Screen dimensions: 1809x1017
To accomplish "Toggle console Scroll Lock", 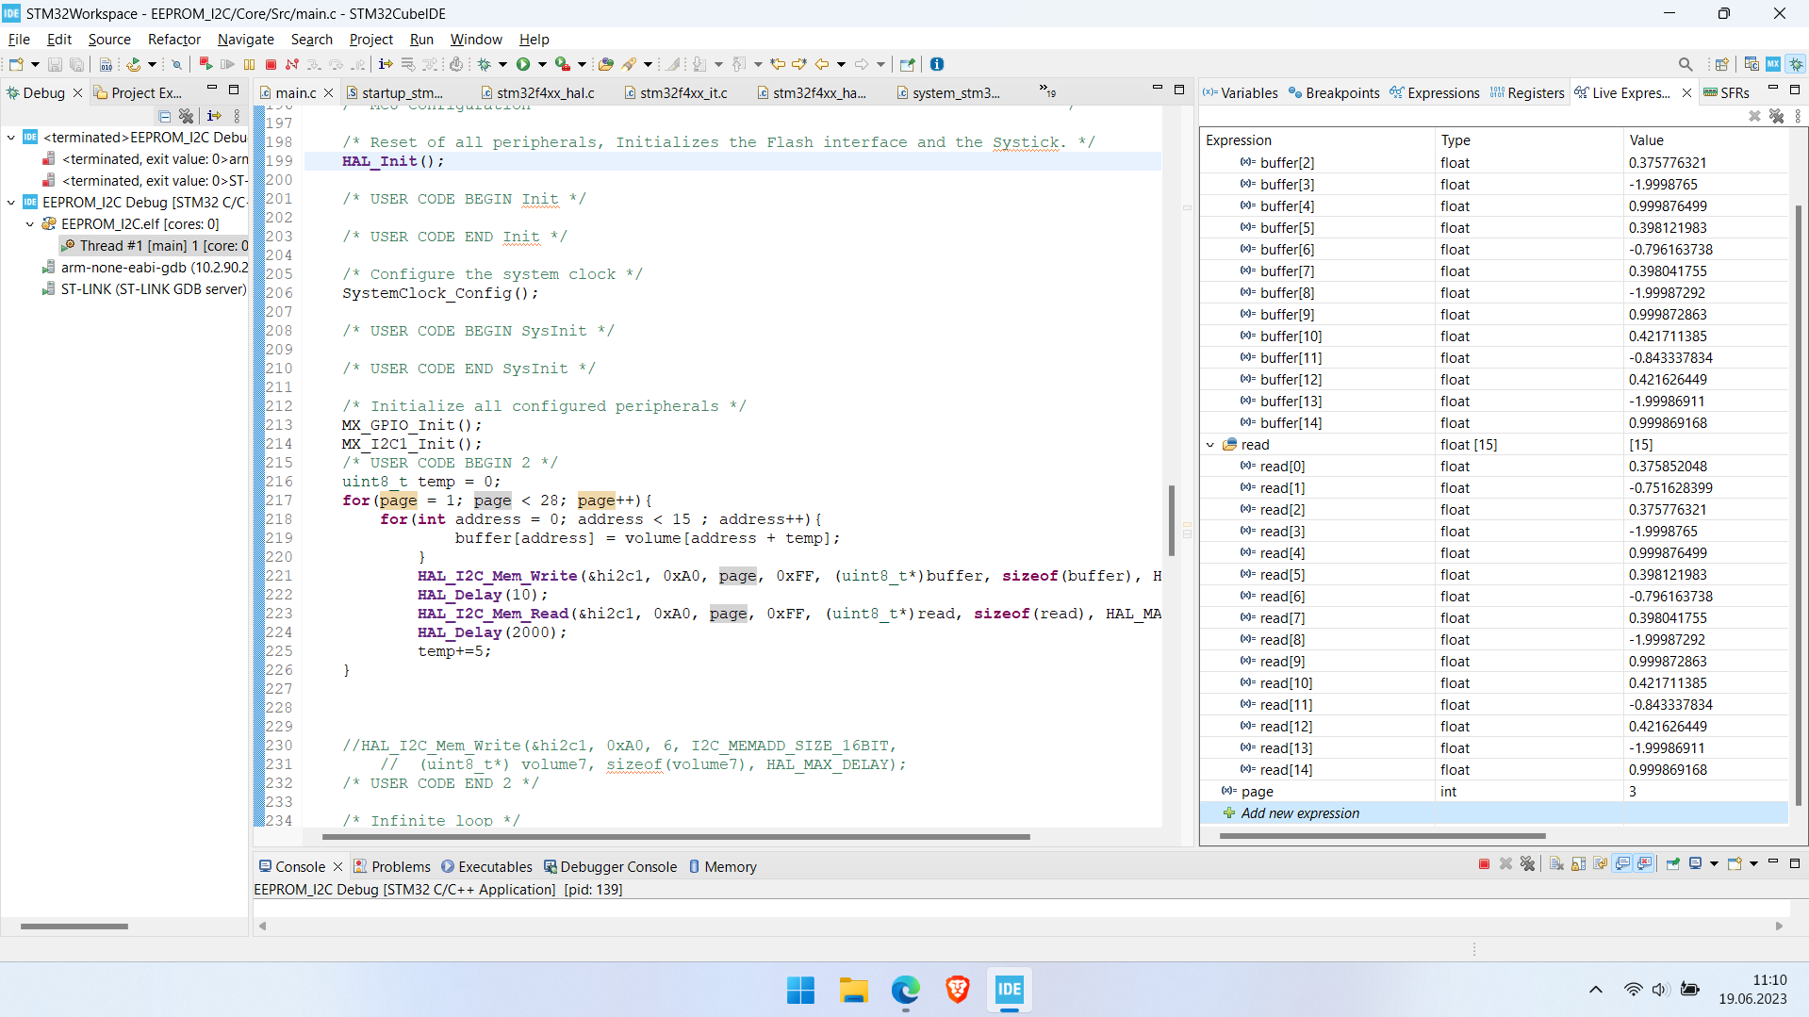I will pos(1578,864).
